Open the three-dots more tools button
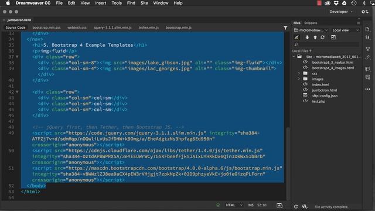 click(x=367, y=89)
